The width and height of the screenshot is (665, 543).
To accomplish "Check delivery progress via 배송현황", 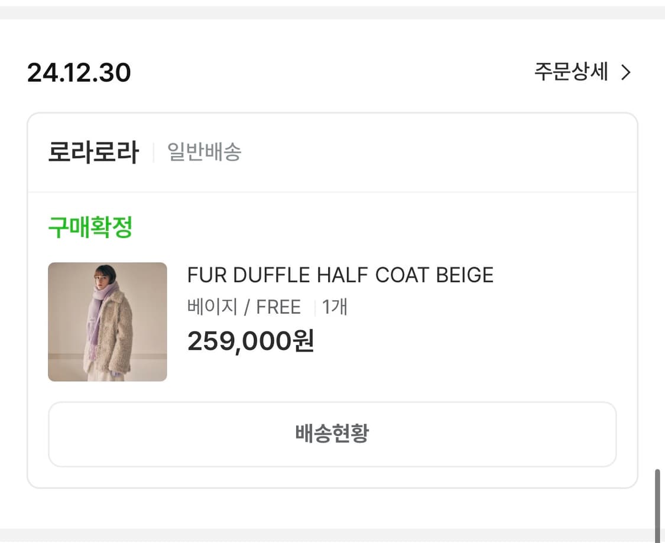I will click(x=332, y=434).
